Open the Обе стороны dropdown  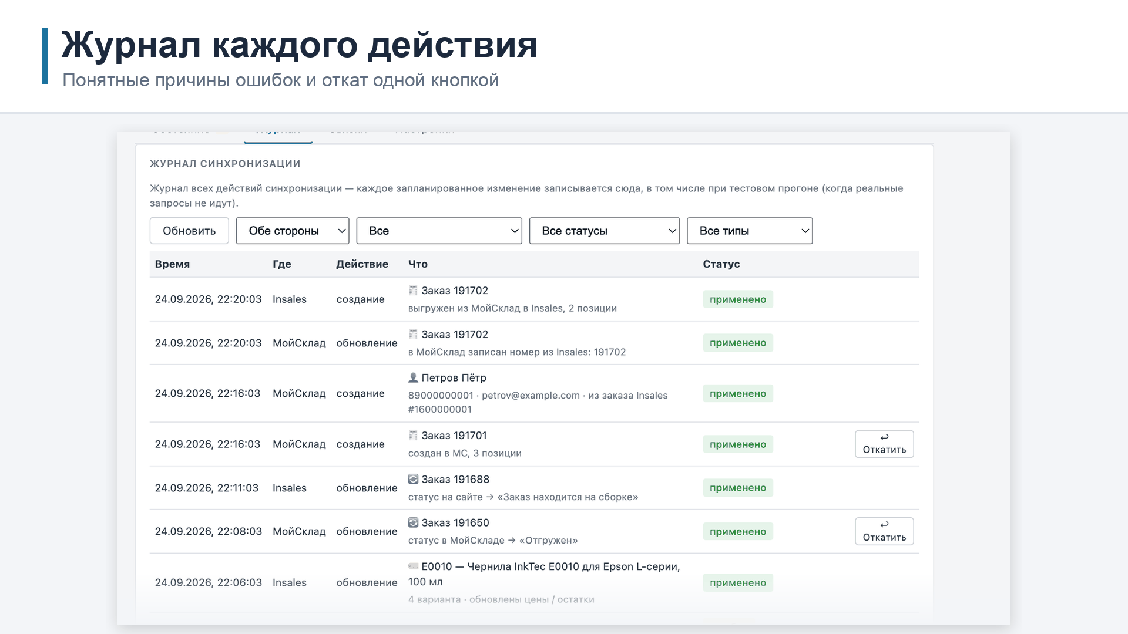[x=293, y=231]
